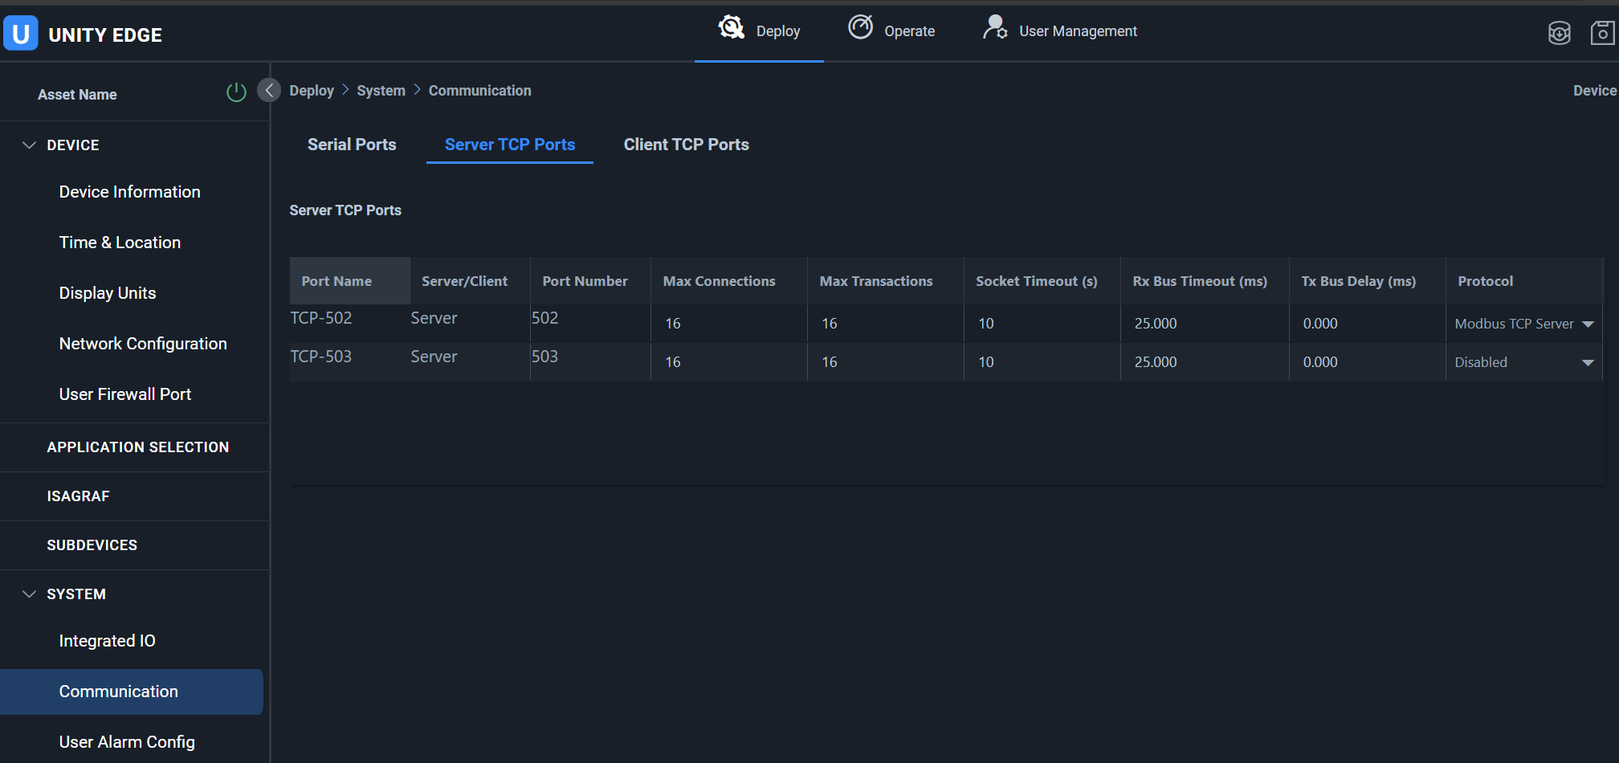This screenshot has height=763, width=1619.
Task: Open Network Configuration in the sidebar
Action: [x=143, y=344]
